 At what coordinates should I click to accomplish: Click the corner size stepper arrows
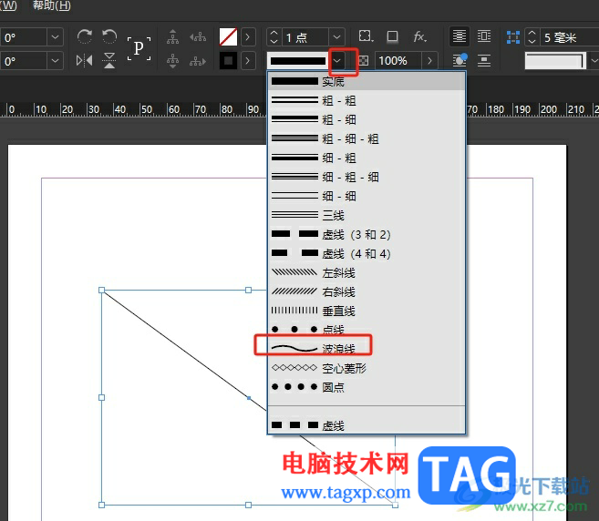[x=532, y=37]
